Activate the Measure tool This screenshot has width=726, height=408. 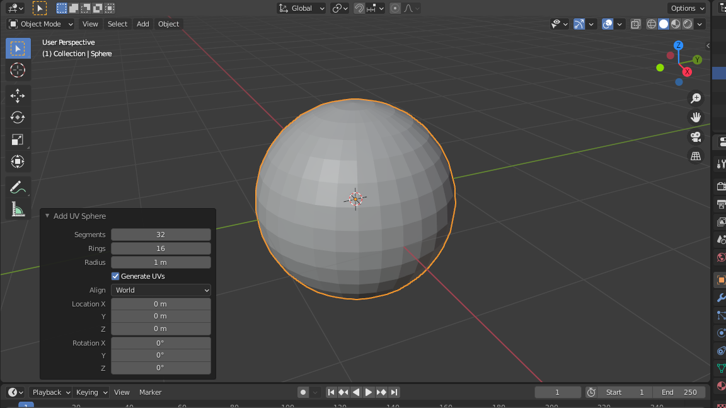click(x=18, y=209)
